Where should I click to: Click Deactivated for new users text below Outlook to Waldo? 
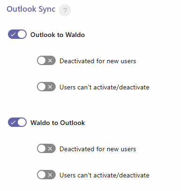pyautogui.click(x=98, y=61)
